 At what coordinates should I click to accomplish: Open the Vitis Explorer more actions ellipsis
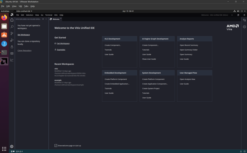(46, 19)
